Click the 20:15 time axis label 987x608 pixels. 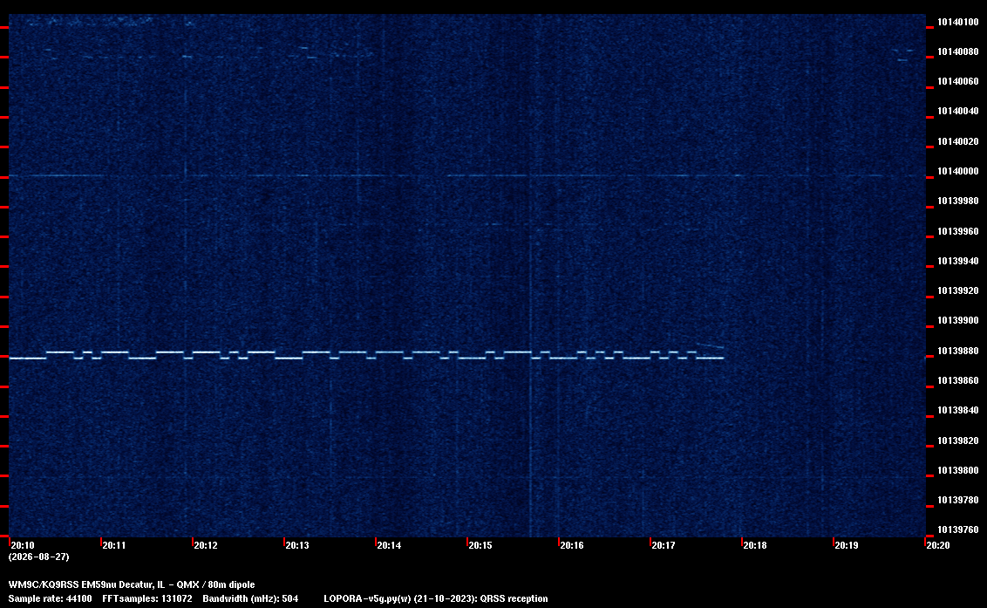pyautogui.click(x=480, y=545)
